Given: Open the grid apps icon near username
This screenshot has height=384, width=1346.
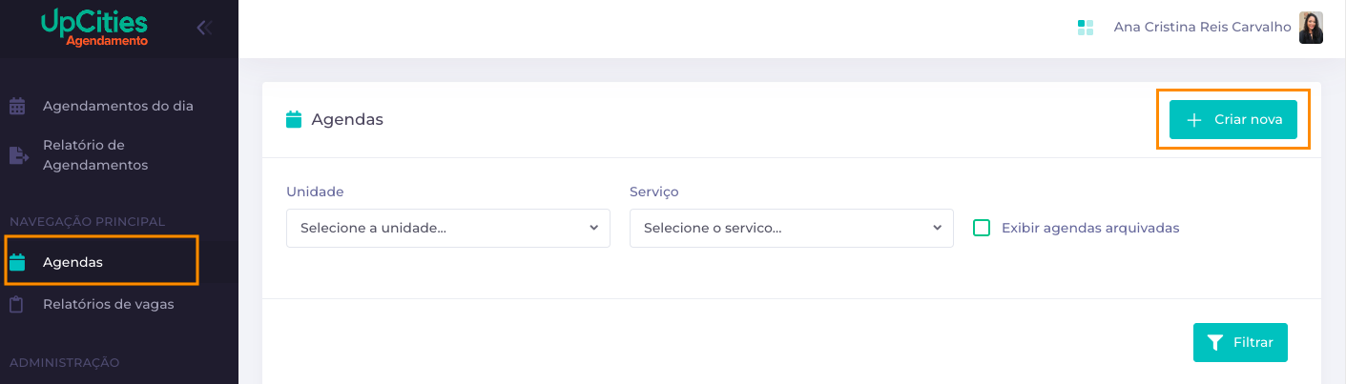Looking at the screenshot, I should (x=1085, y=28).
